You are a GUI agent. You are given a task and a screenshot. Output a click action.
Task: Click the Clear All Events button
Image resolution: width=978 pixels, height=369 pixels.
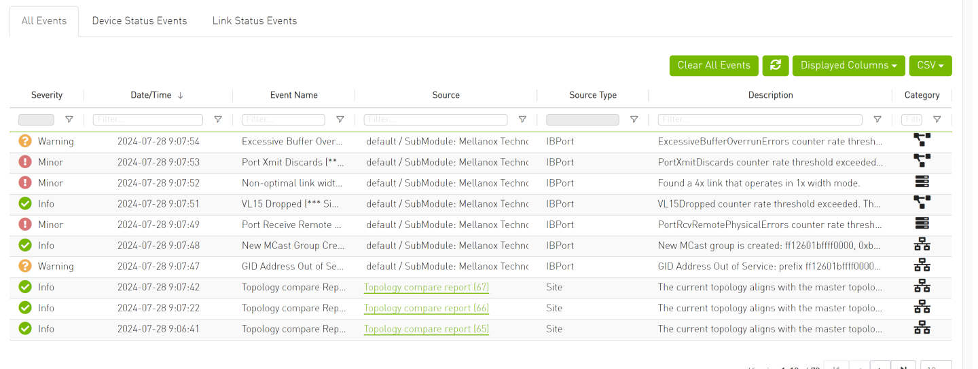[x=713, y=66]
